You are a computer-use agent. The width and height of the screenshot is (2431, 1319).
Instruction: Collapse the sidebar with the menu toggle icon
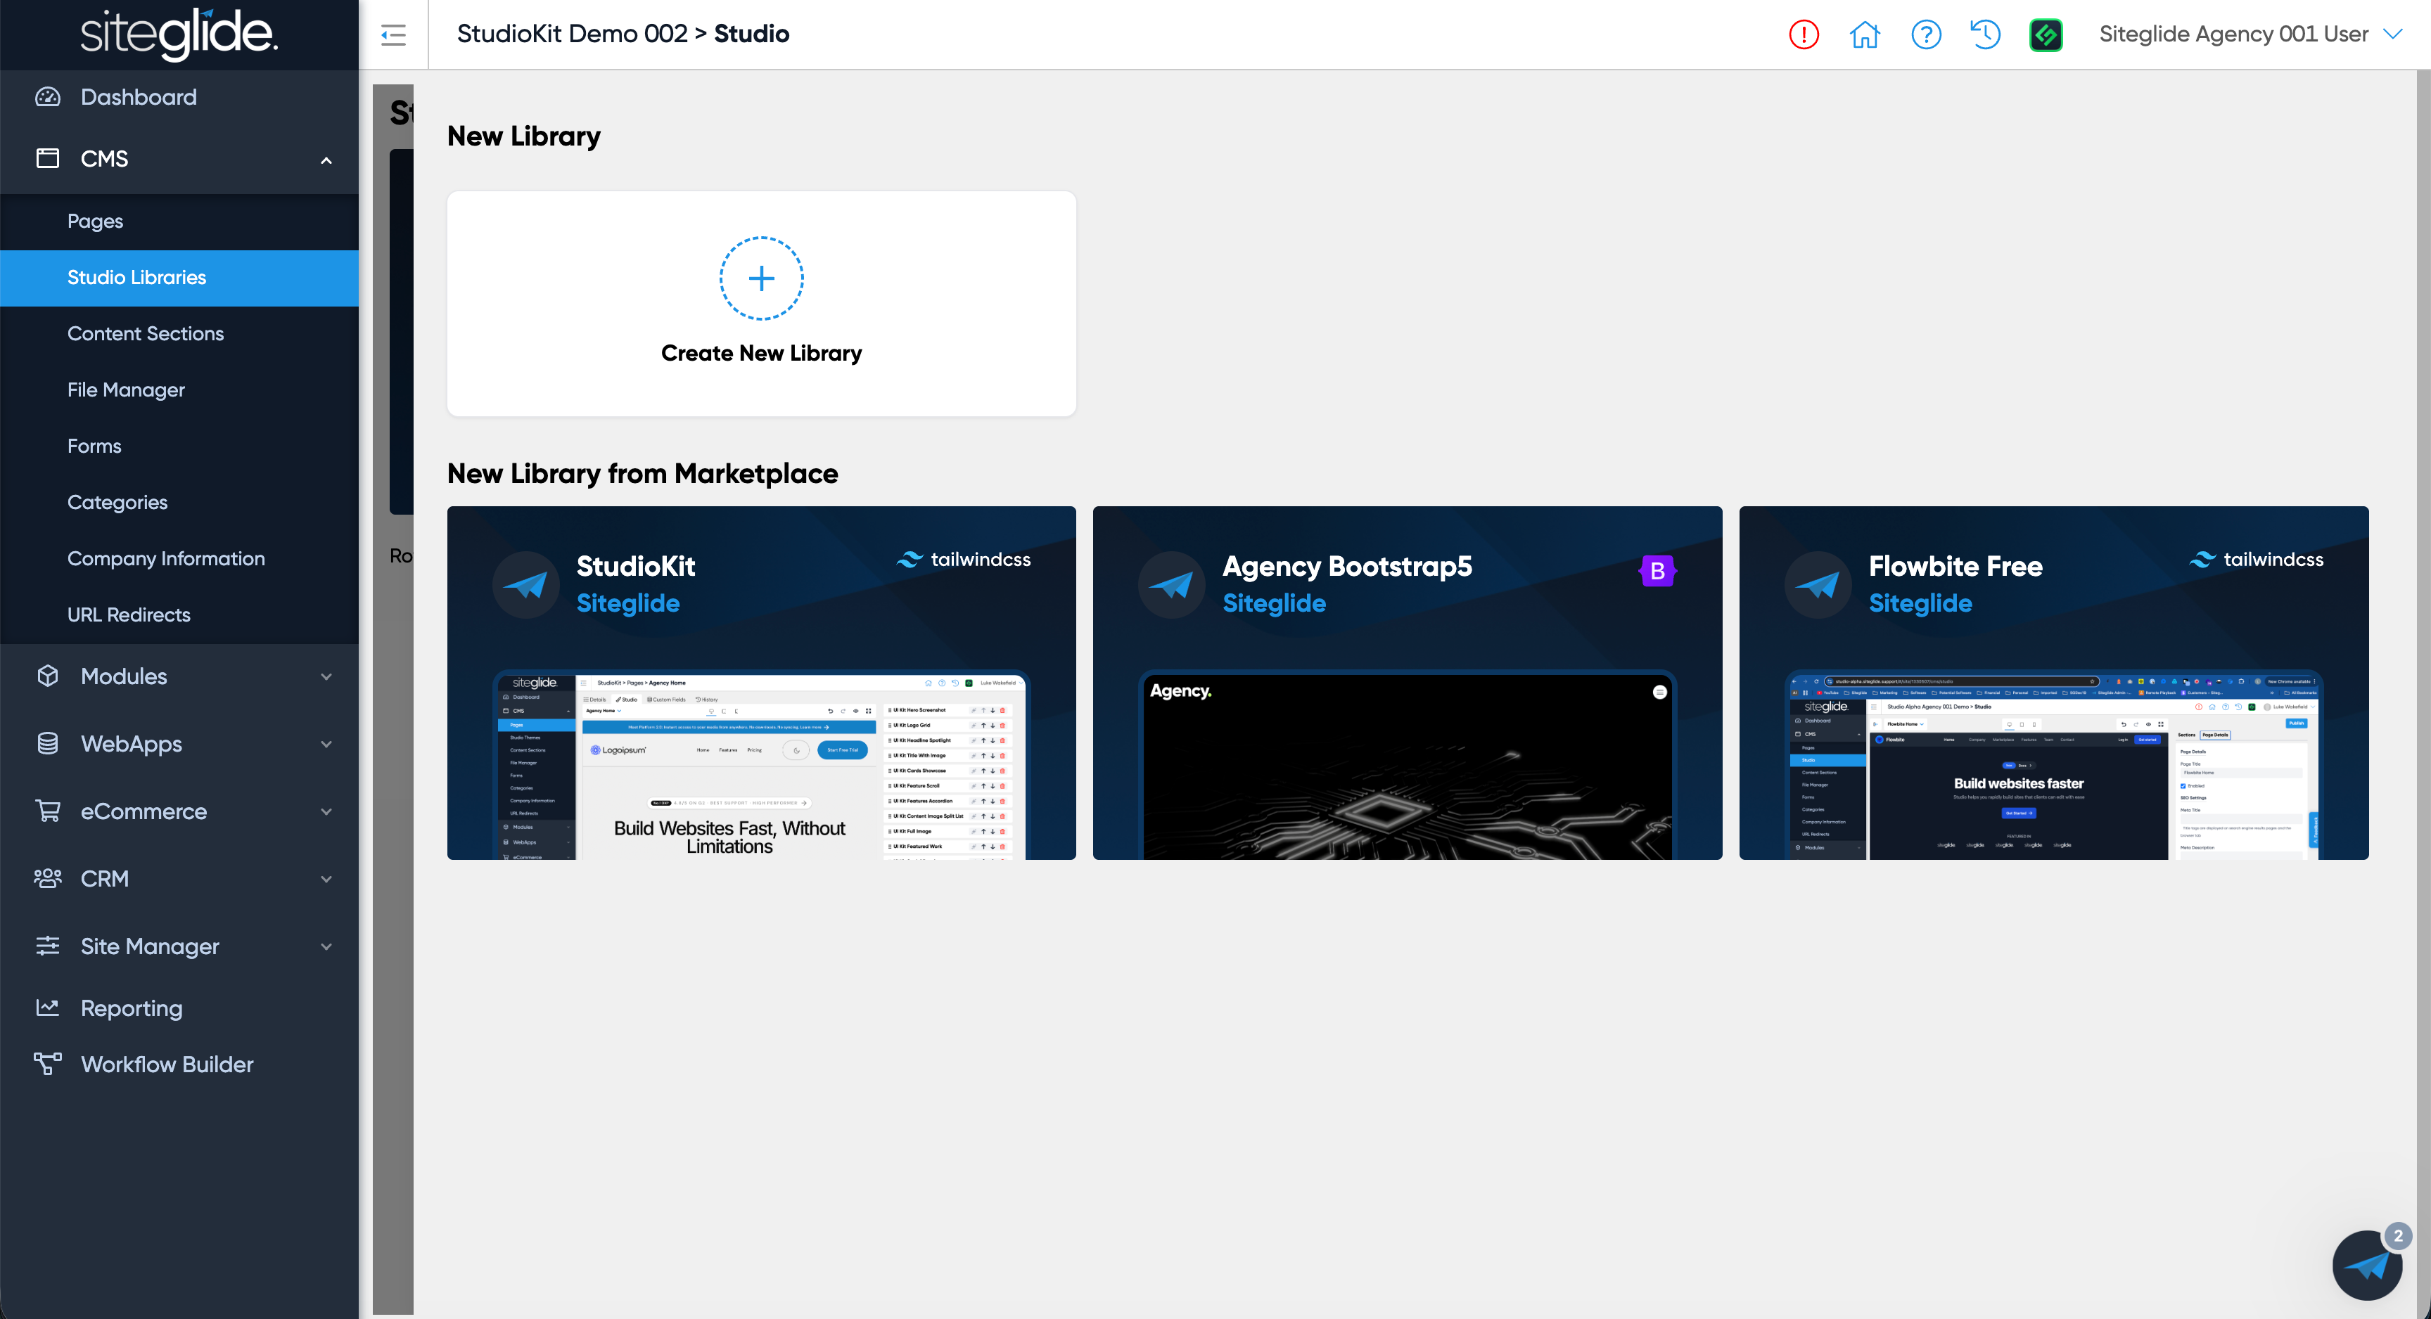click(393, 35)
